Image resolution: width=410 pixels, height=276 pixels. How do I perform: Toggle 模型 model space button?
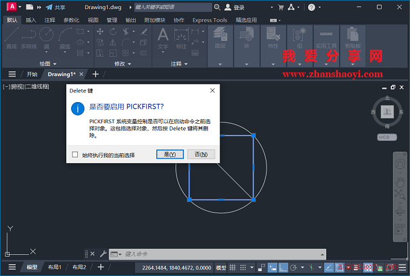tap(221, 268)
